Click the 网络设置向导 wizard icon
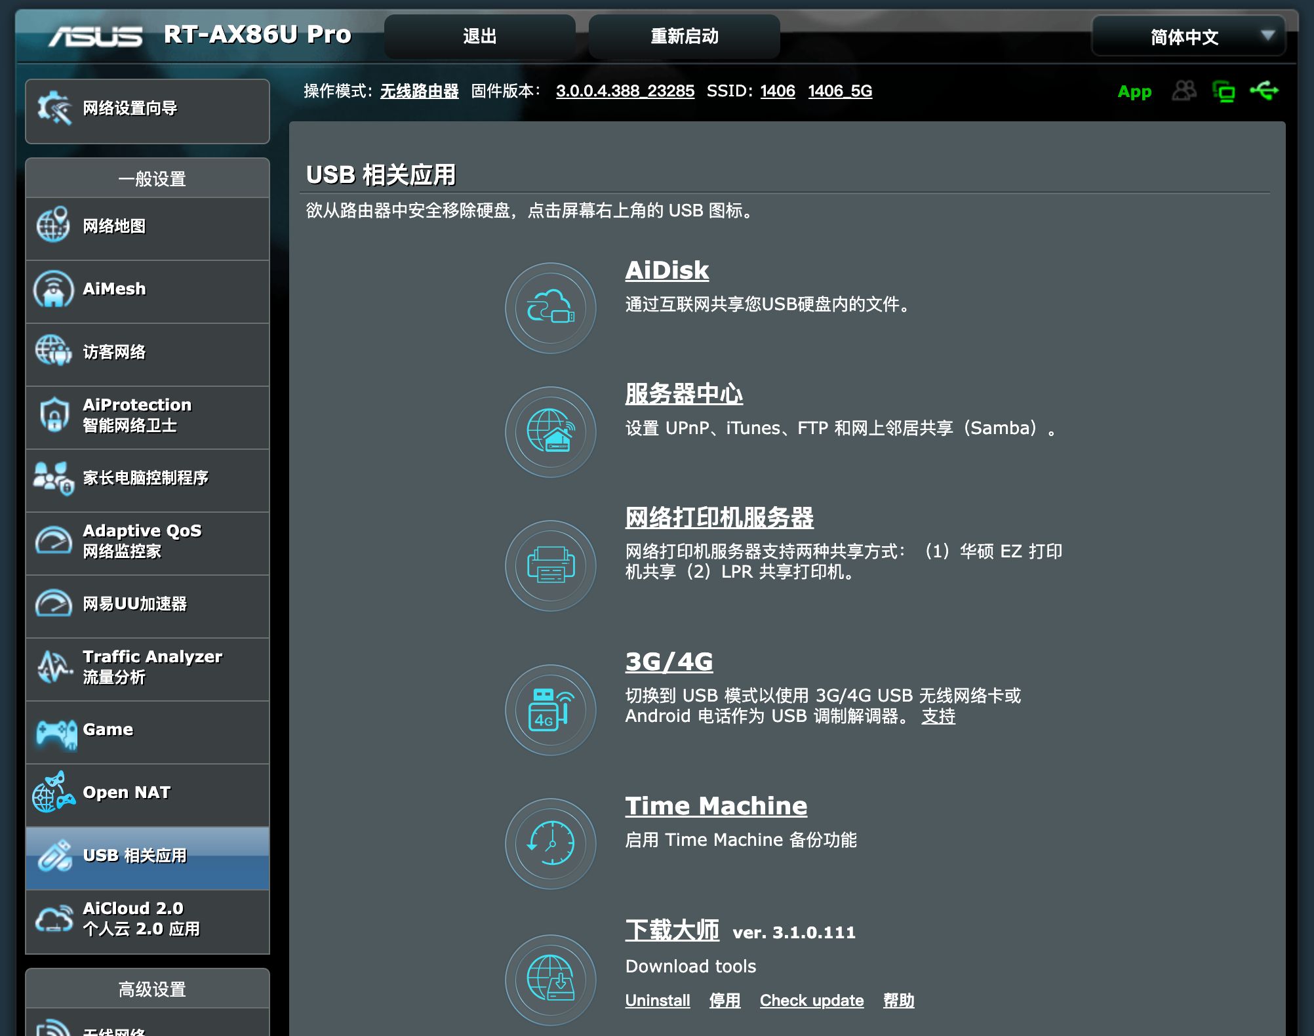Screen dimensions: 1314x1036 (54, 108)
